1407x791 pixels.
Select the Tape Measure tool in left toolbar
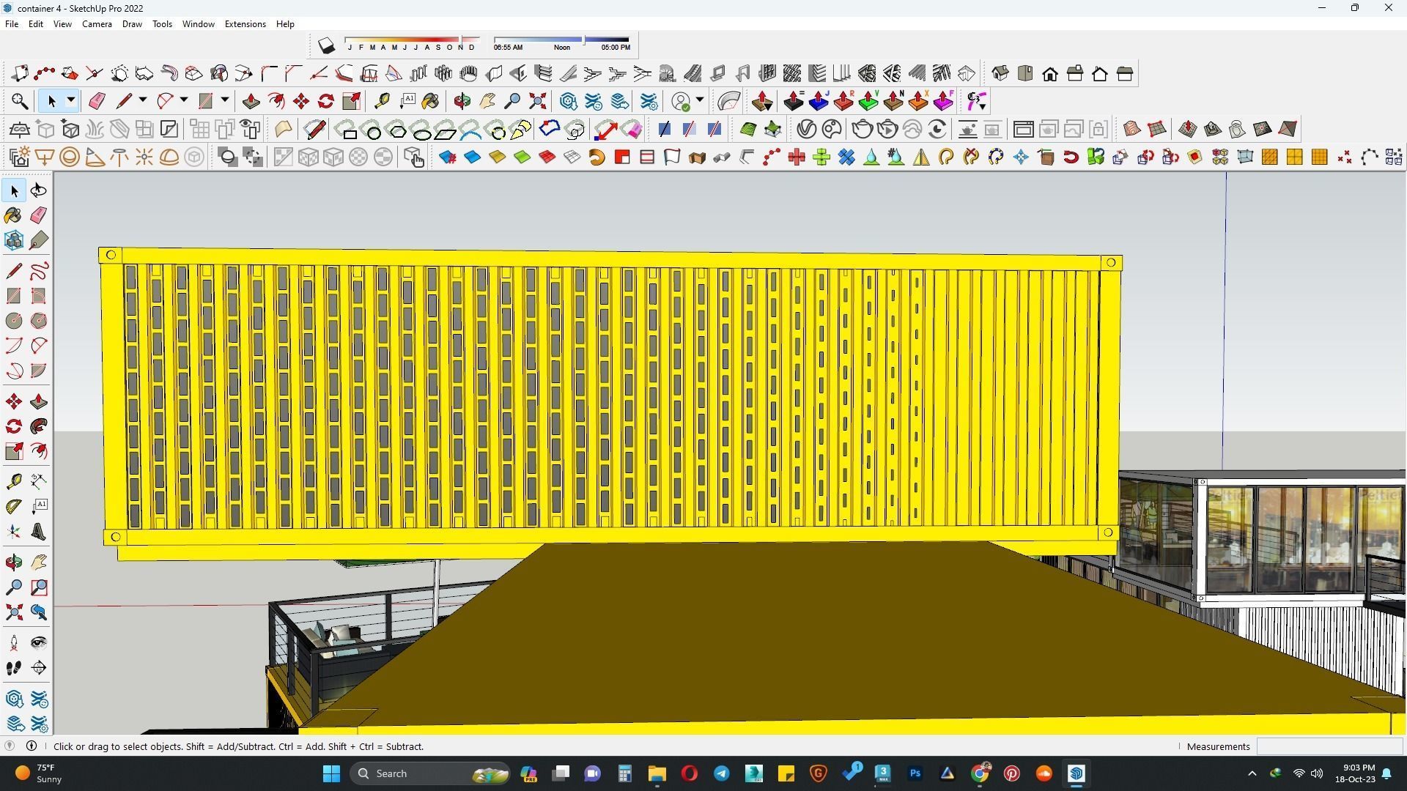click(14, 481)
